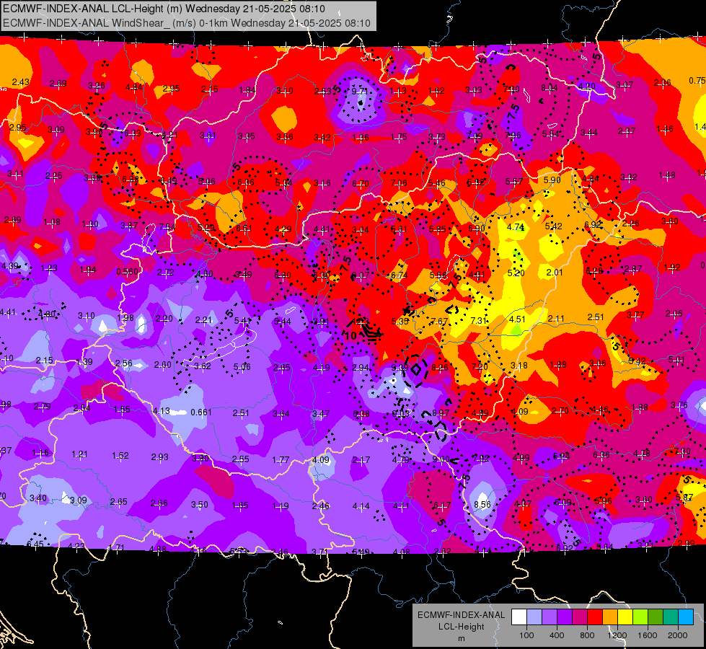The image size is (706, 649).
Task: Click the WindShear 0-1km title line
Action: click(x=186, y=23)
